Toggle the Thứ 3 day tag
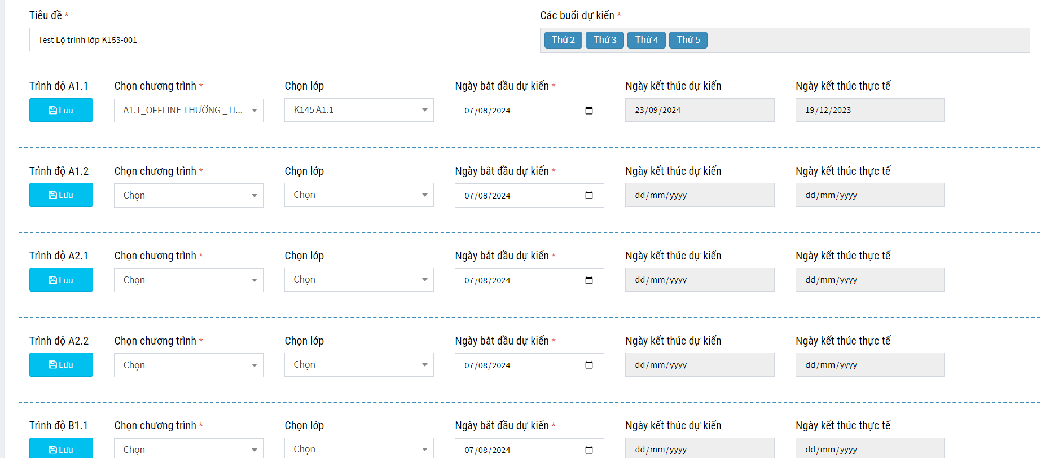The width and height of the screenshot is (1054, 458). [605, 40]
